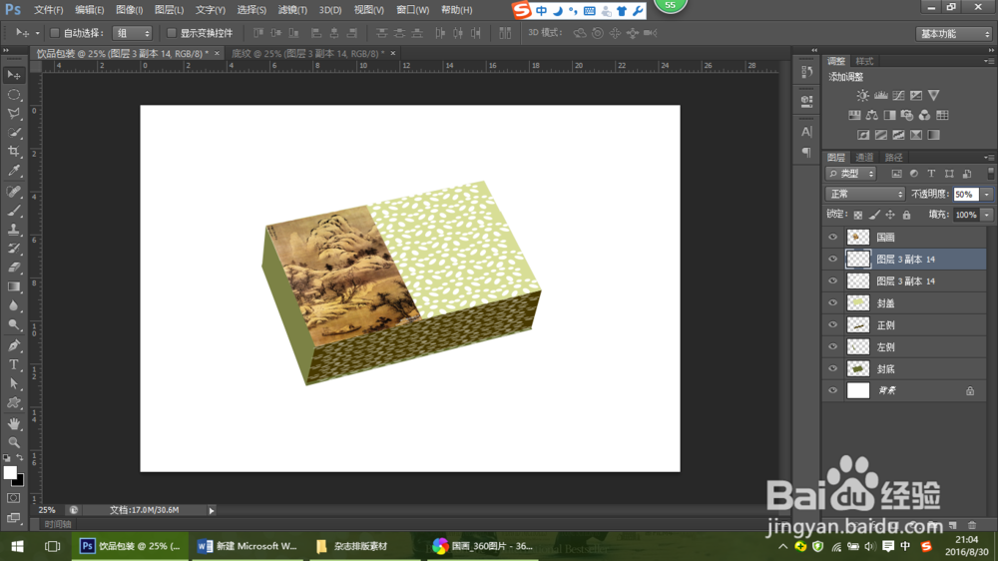Open Microsoft Word from the taskbar

(248, 546)
